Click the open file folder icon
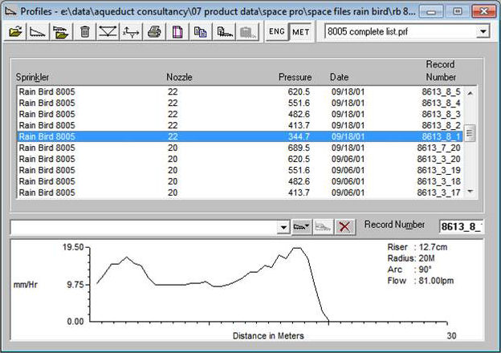Screen dimensions: 501x353 click(x=15, y=31)
